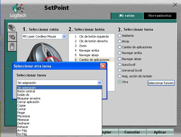Collapse the Sin asignación task combo box
Image resolution: width=181 pixels, height=137 pixels.
point(99,83)
